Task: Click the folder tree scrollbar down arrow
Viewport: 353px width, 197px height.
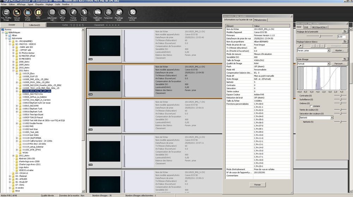Action: coord(83,191)
